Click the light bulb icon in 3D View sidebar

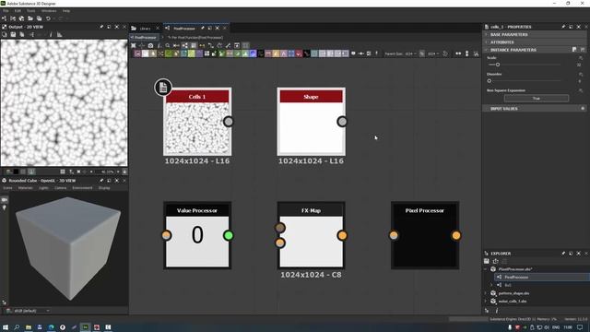point(5,207)
